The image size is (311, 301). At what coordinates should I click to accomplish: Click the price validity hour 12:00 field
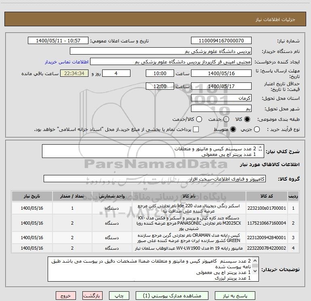[x=160, y=86]
